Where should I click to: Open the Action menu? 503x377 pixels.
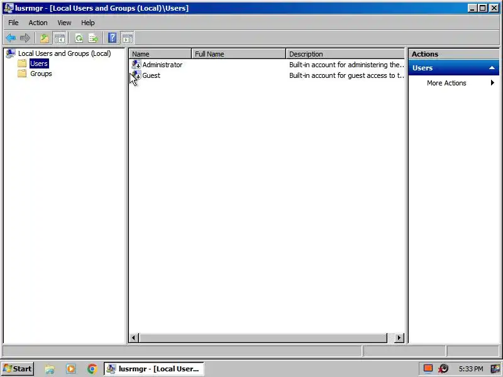(38, 23)
